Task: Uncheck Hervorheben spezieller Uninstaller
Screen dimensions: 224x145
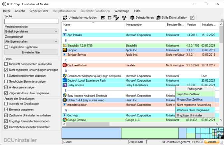Action: click(x=6, y=127)
